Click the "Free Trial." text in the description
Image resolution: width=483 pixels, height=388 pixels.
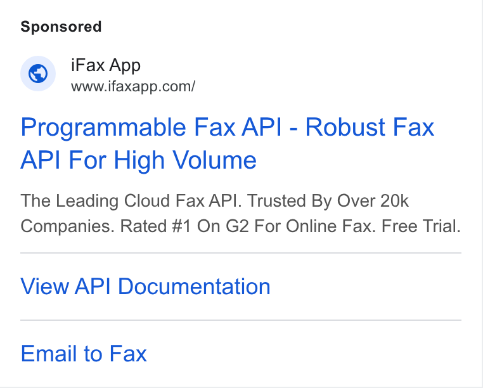coord(421,226)
